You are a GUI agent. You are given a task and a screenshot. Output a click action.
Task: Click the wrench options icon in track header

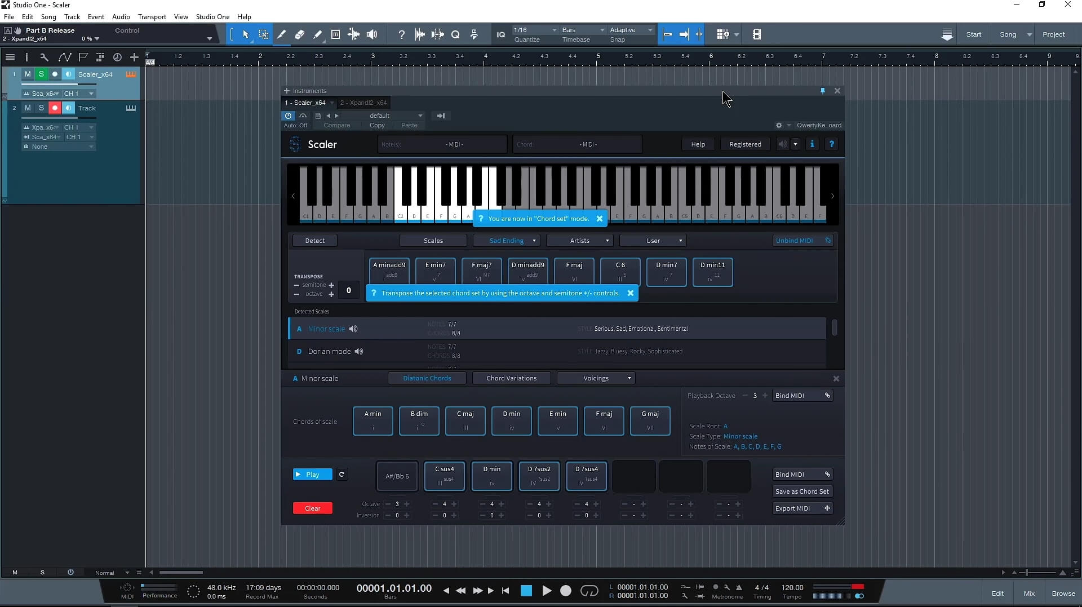pyautogui.click(x=44, y=57)
